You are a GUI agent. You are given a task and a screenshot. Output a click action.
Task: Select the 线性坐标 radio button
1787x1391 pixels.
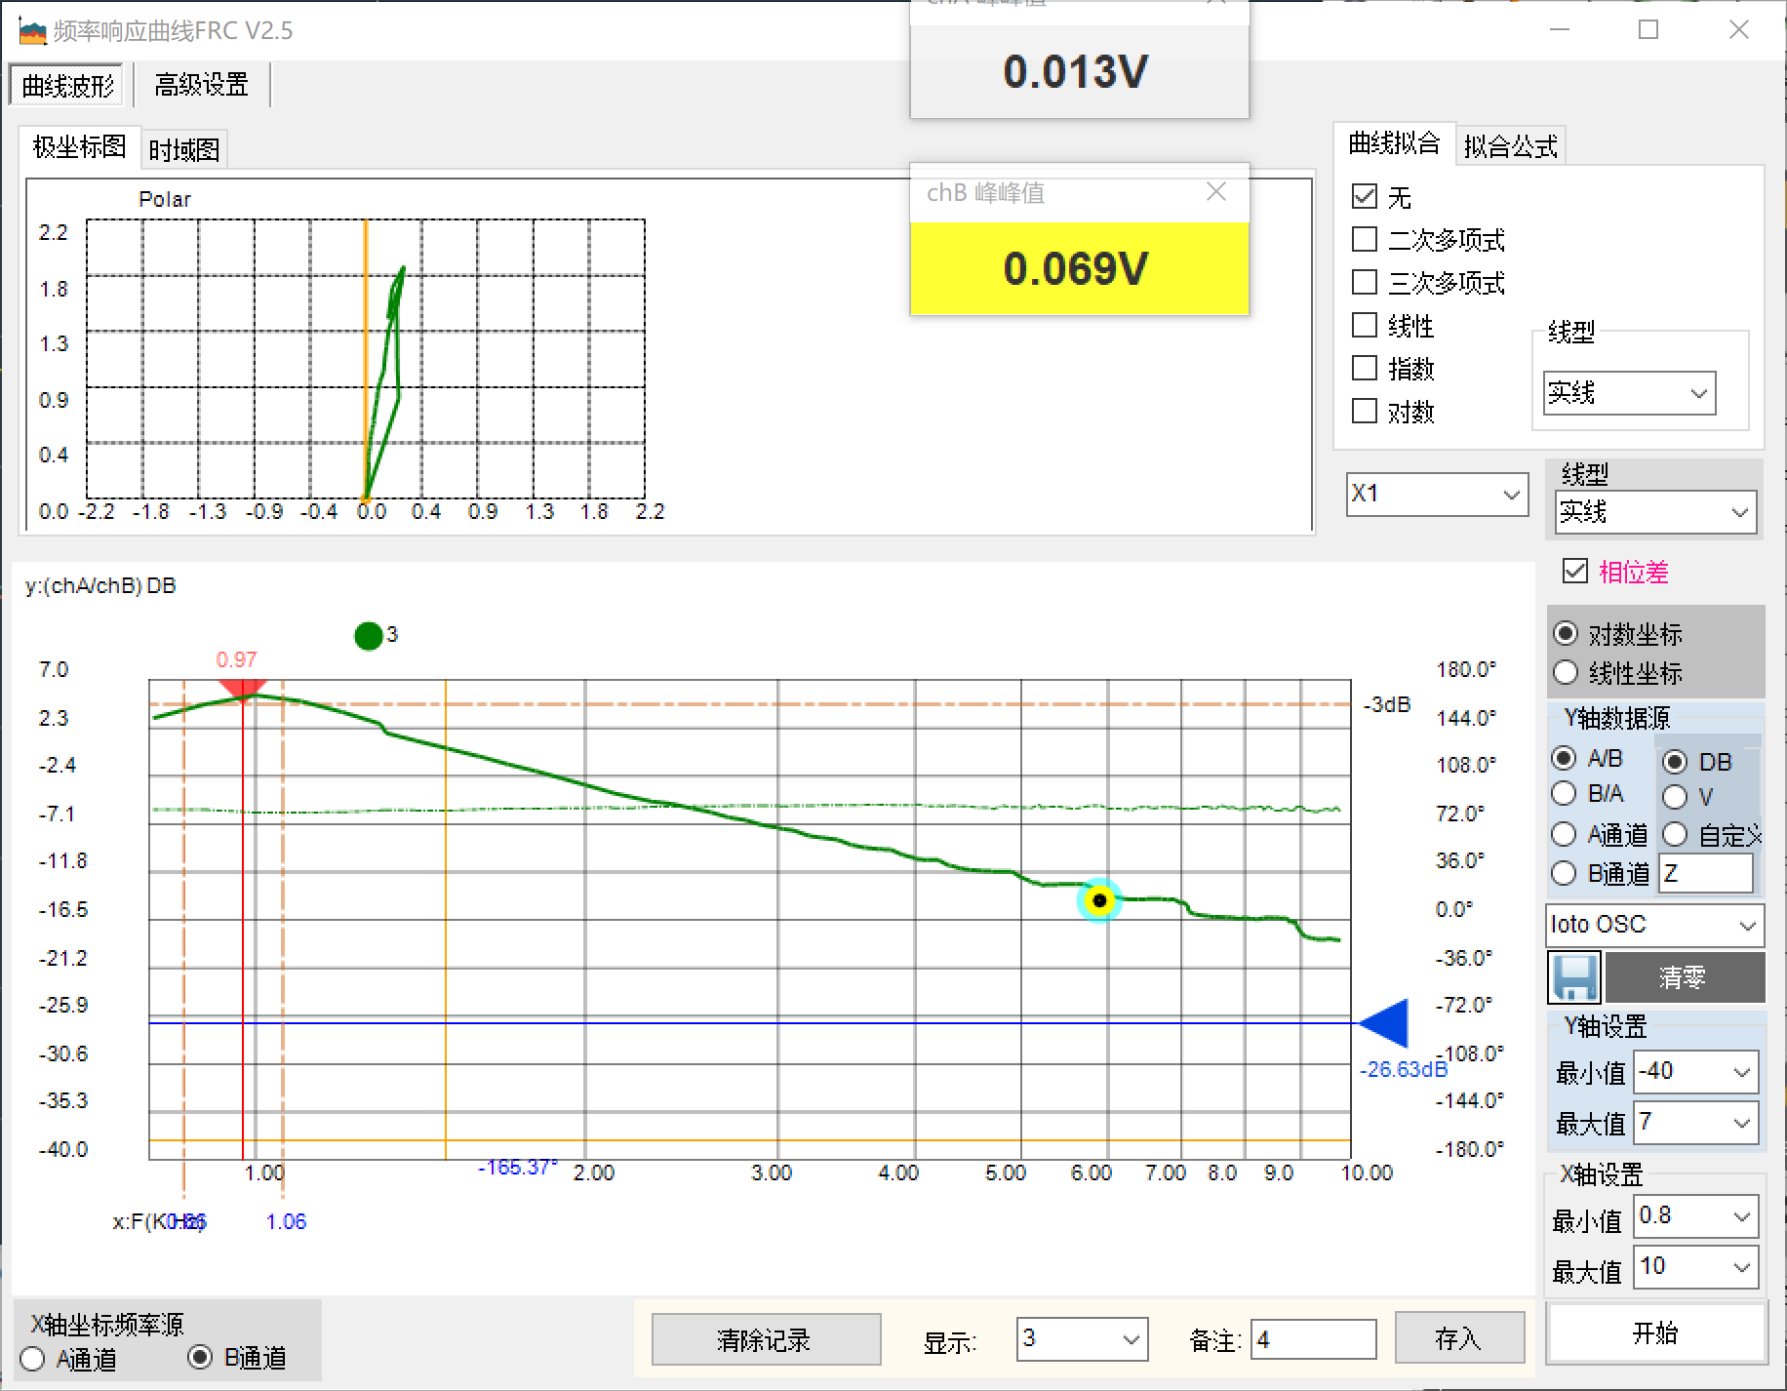(1566, 673)
